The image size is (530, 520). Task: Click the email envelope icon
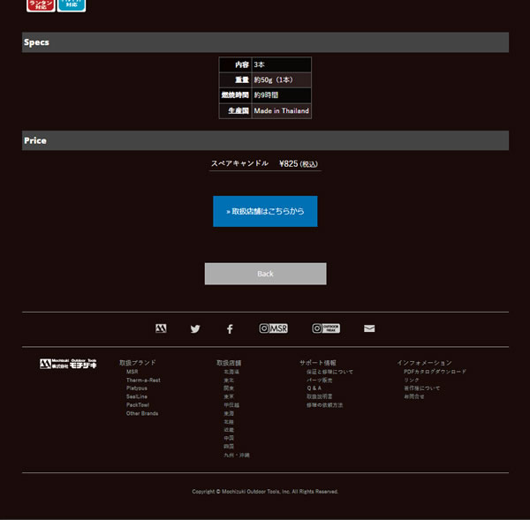coord(369,328)
